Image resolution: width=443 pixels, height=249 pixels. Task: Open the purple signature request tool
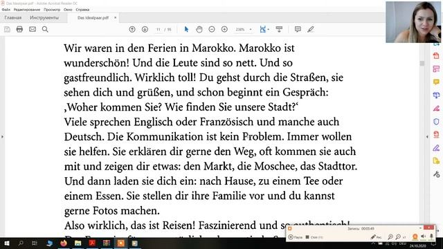tap(436, 147)
